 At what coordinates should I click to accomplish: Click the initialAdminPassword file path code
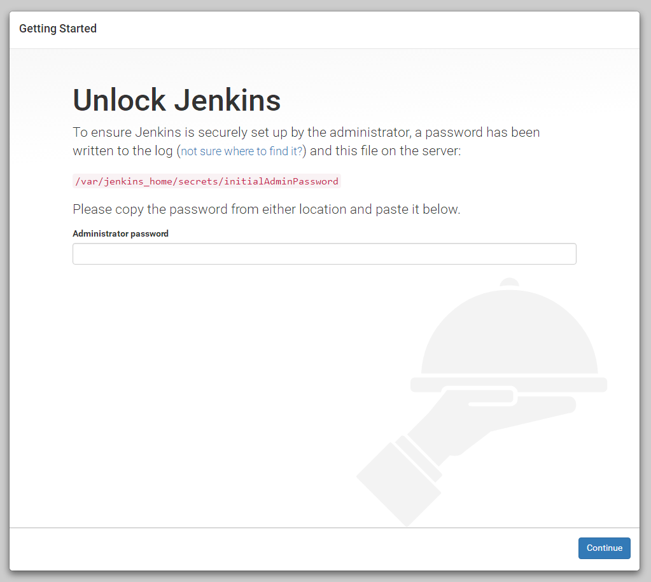[207, 181]
